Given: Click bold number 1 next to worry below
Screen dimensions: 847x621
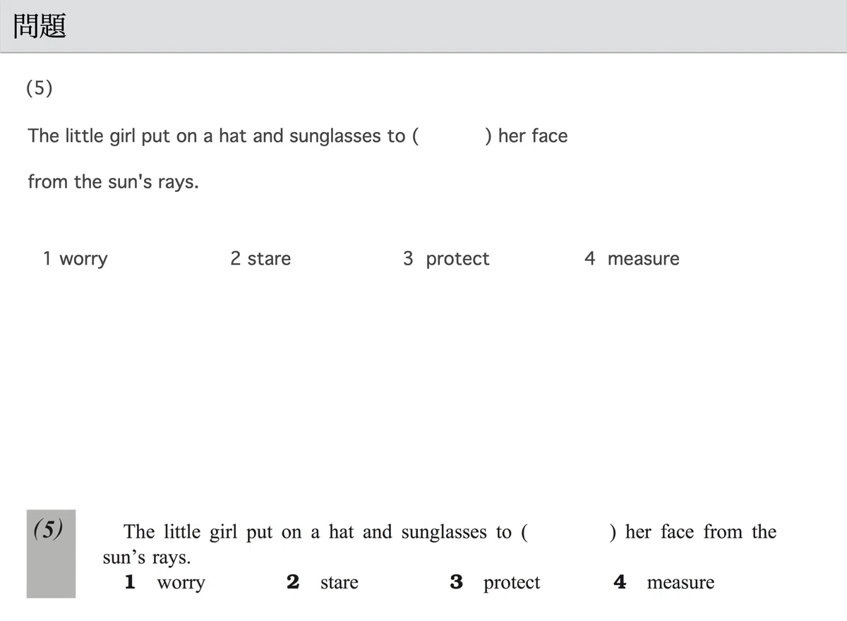Looking at the screenshot, I should click(x=130, y=582).
